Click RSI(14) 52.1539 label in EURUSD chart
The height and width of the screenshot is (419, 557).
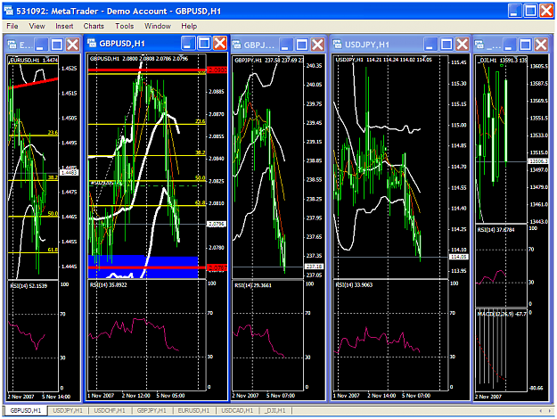(x=29, y=286)
